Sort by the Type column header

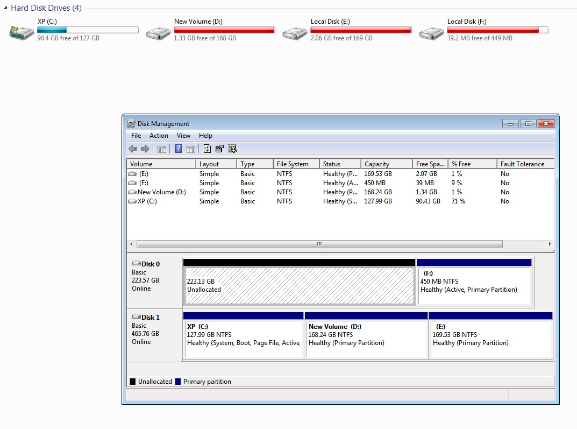pos(255,164)
